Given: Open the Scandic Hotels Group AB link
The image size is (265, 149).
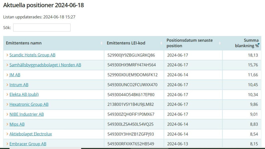Looking at the screenshot, I should (32, 55).
